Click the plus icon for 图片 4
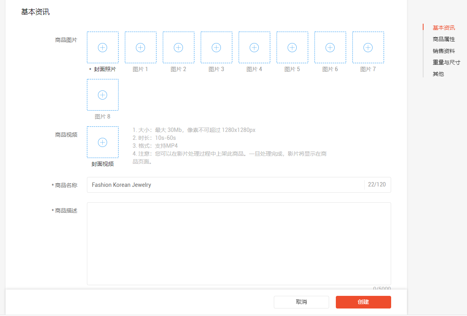Image resolution: width=467 pixels, height=316 pixels. click(254, 47)
